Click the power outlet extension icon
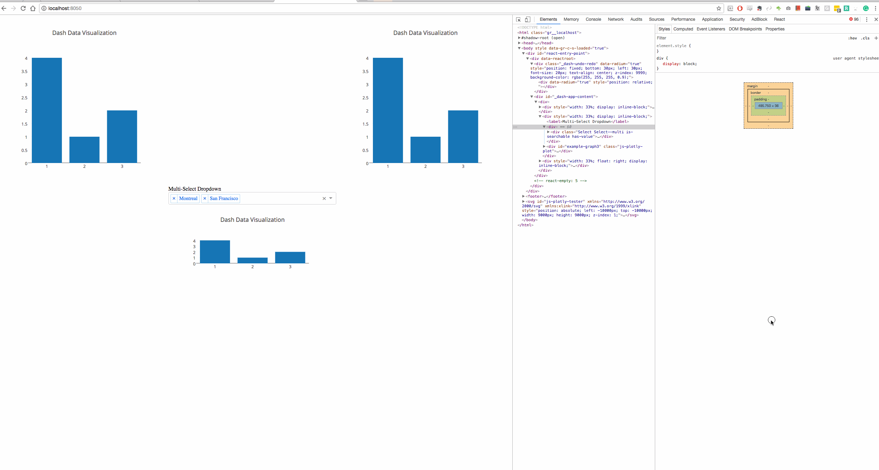 (x=817, y=8)
